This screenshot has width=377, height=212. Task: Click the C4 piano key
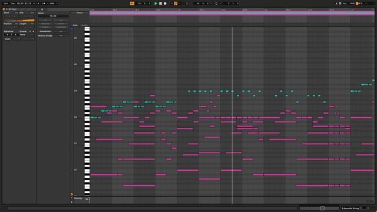[87, 92]
